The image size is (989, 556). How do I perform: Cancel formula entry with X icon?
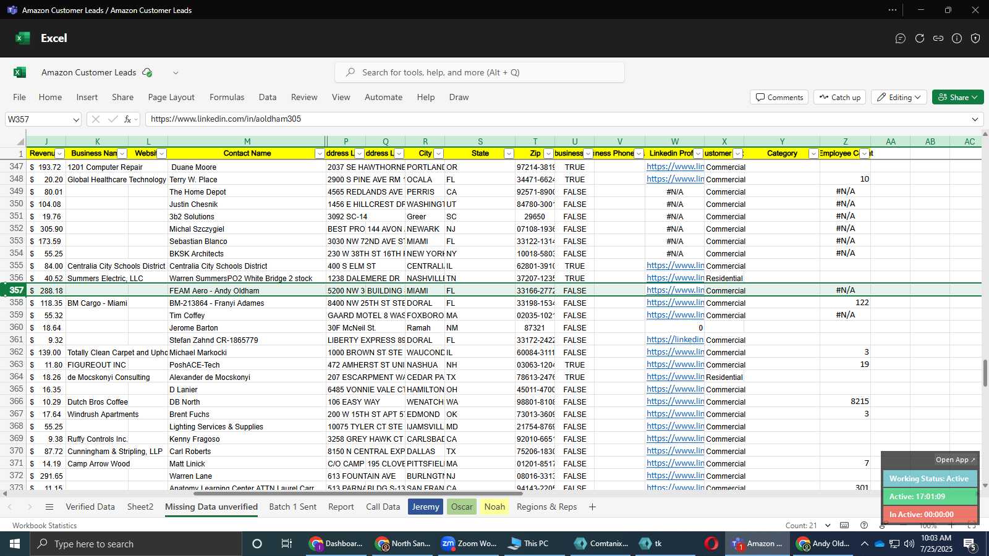tap(95, 119)
